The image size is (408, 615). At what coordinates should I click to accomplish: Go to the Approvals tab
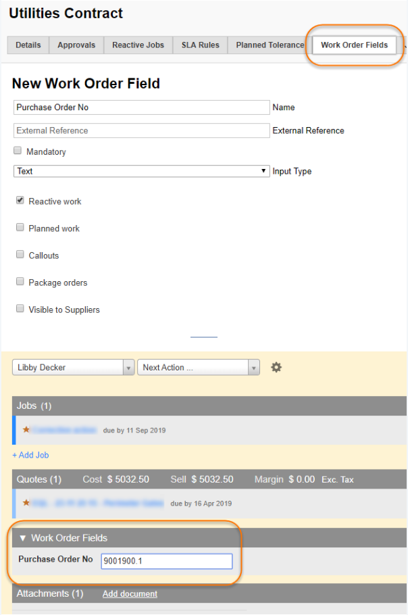pos(76,45)
